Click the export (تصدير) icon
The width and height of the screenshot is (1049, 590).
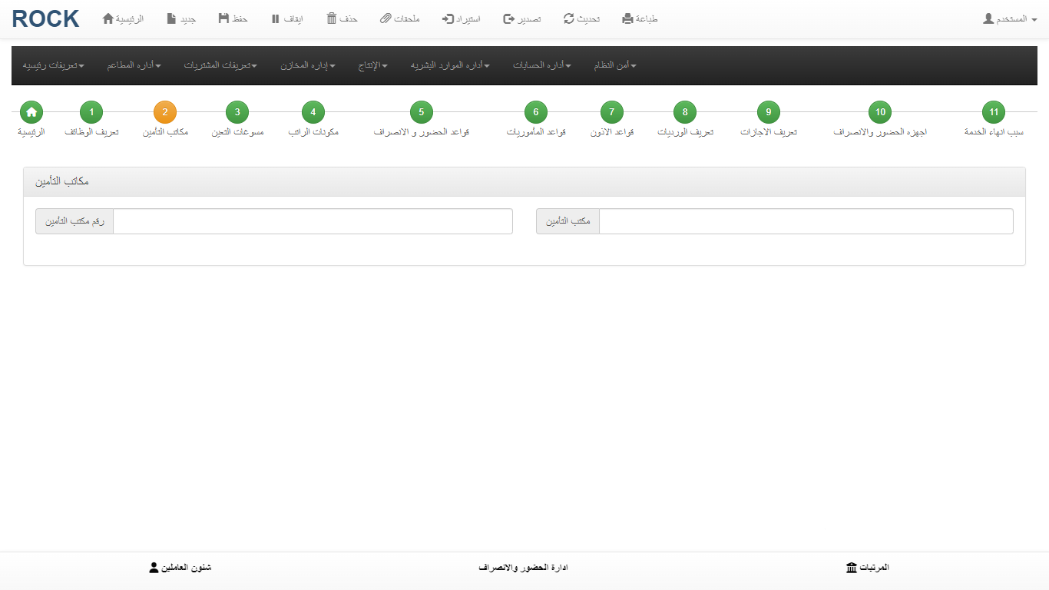(508, 18)
